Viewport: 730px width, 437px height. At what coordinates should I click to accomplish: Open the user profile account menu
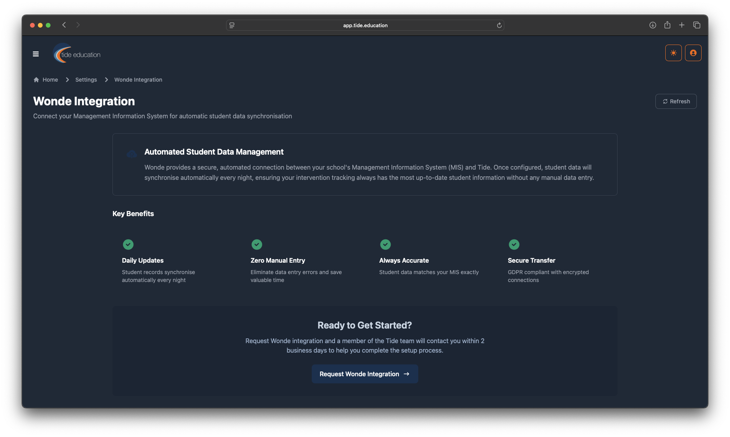click(x=693, y=53)
